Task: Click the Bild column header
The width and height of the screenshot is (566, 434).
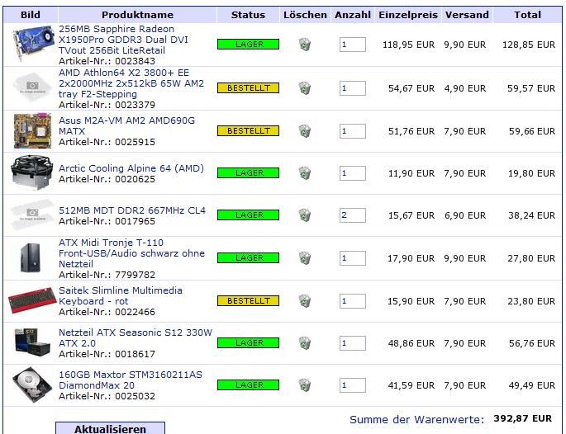Action: coord(31,15)
